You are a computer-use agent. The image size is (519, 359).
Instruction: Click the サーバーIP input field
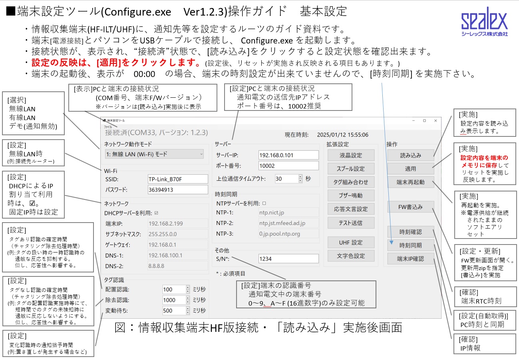[288, 155]
